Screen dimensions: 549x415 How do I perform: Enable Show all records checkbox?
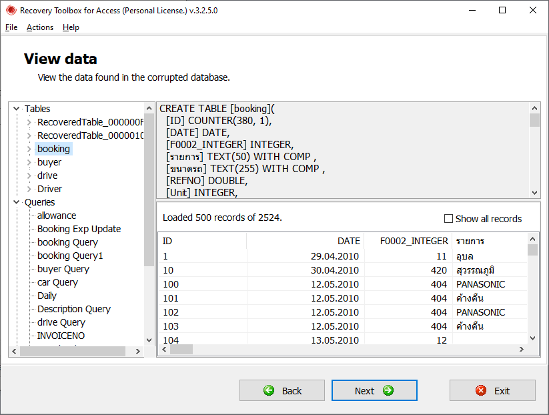(448, 219)
